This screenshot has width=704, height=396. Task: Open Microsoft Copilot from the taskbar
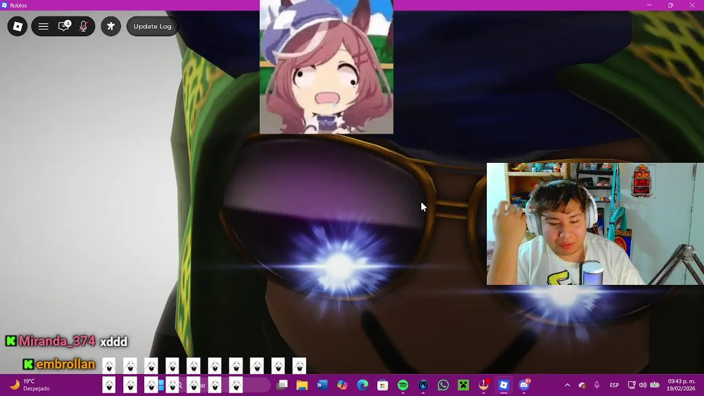pos(342,385)
